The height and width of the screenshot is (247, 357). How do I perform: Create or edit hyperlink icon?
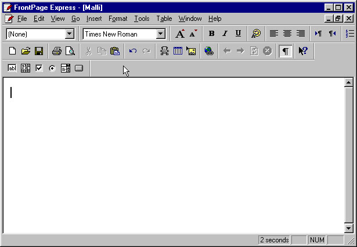click(x=209, y=51)
